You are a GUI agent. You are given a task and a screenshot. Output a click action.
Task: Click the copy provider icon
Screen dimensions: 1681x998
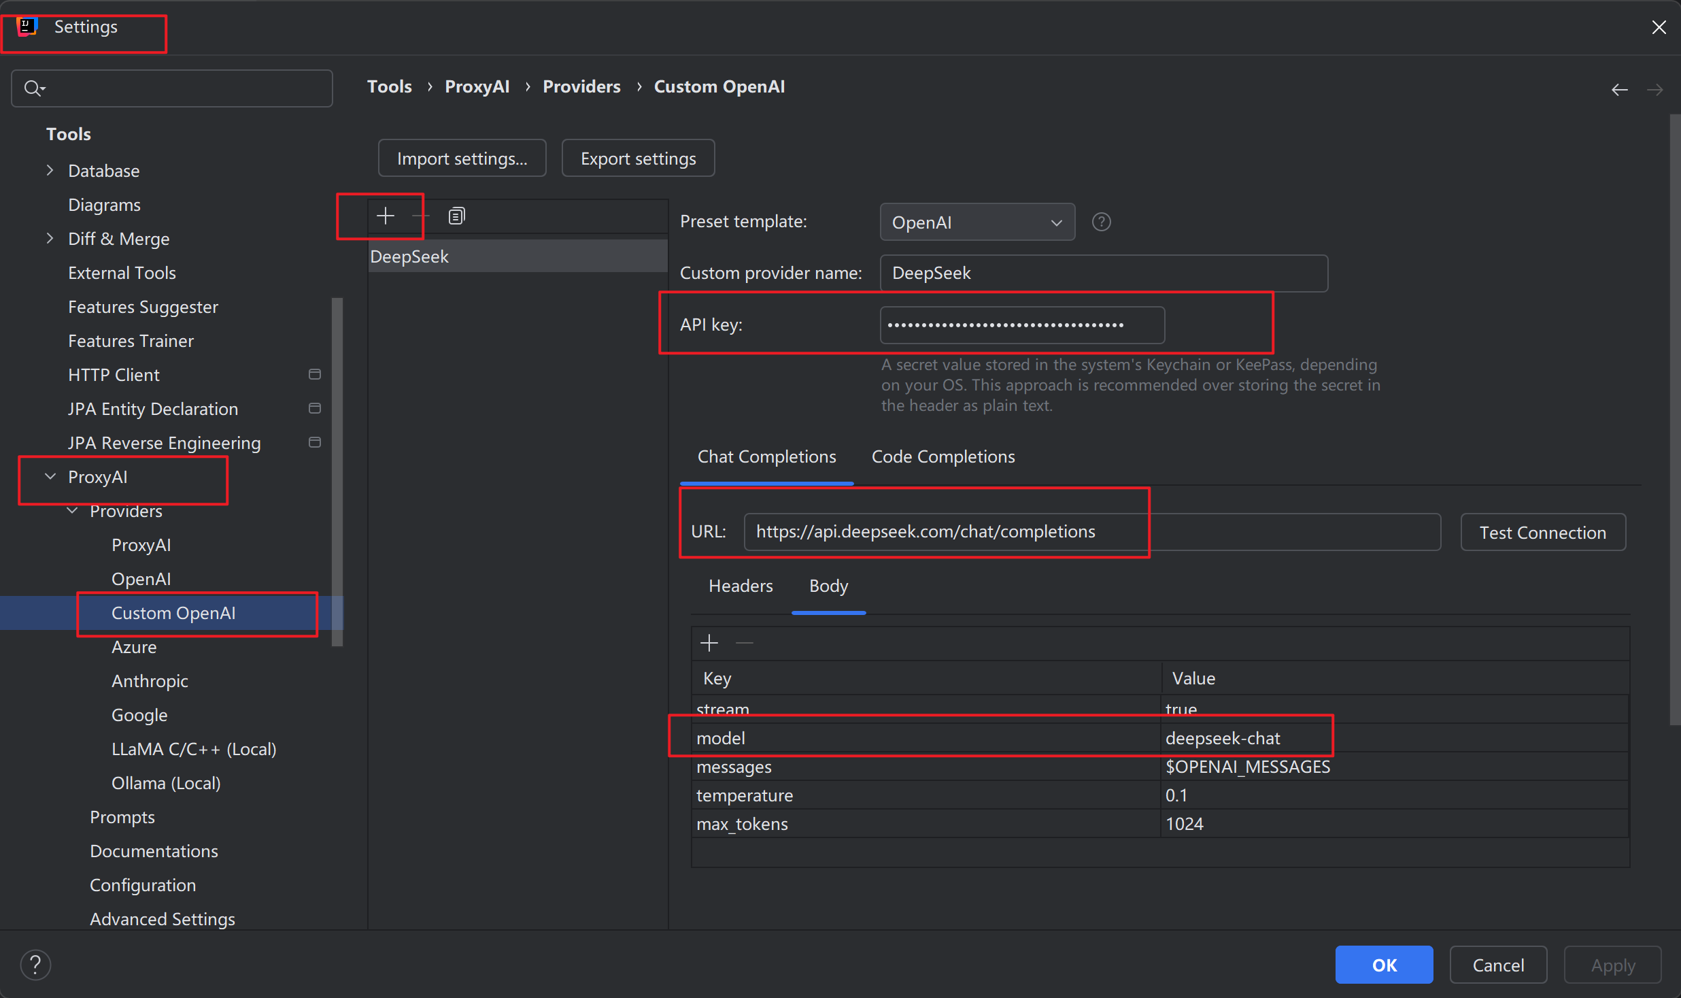click(x=456, y=216)
